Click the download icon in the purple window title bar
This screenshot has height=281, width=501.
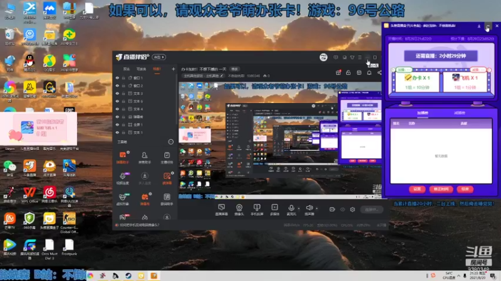tap(479, 26)
